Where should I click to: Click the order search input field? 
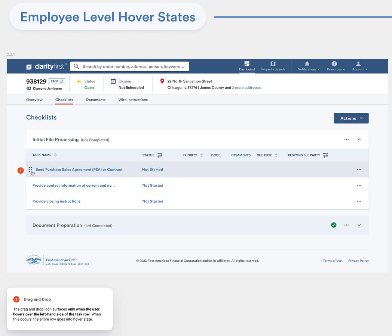click(133, 66)
